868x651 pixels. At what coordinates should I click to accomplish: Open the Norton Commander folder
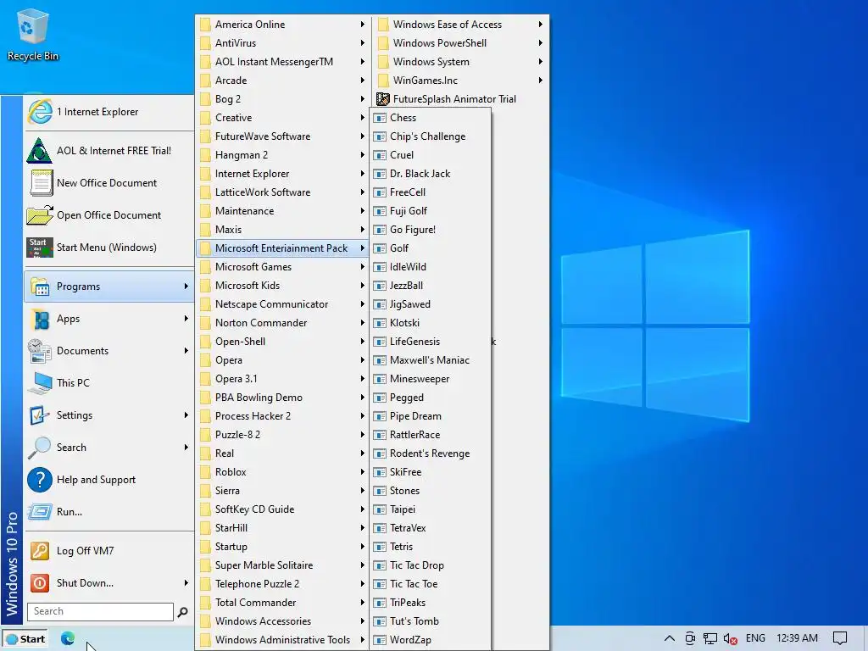[282, 323]
